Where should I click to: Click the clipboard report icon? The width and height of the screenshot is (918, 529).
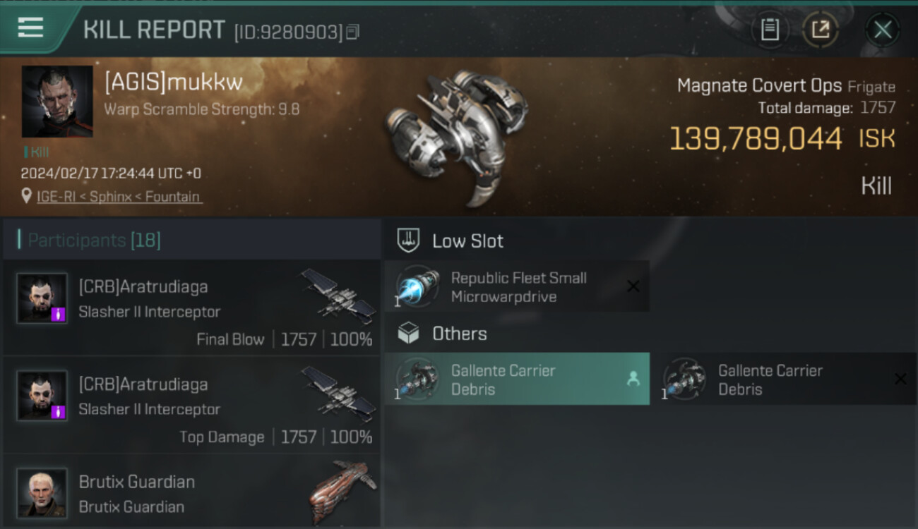click(x=770, y=30)
